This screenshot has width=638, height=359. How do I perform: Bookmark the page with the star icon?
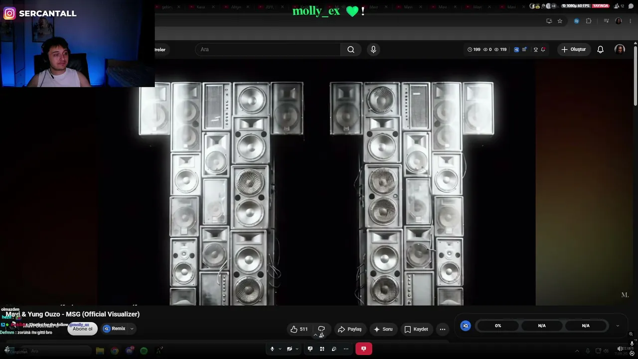pyautogui.click(x=560, y=21)
